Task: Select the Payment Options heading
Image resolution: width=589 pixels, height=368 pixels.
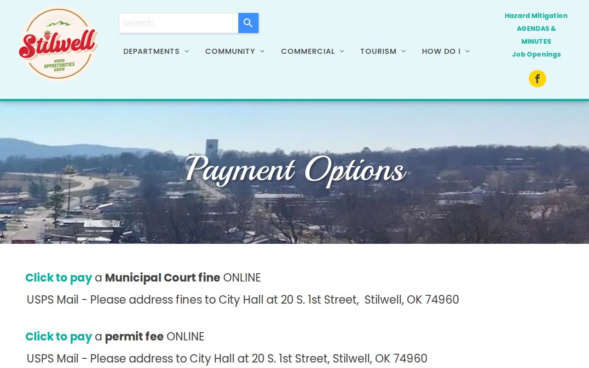Action: 295,171
